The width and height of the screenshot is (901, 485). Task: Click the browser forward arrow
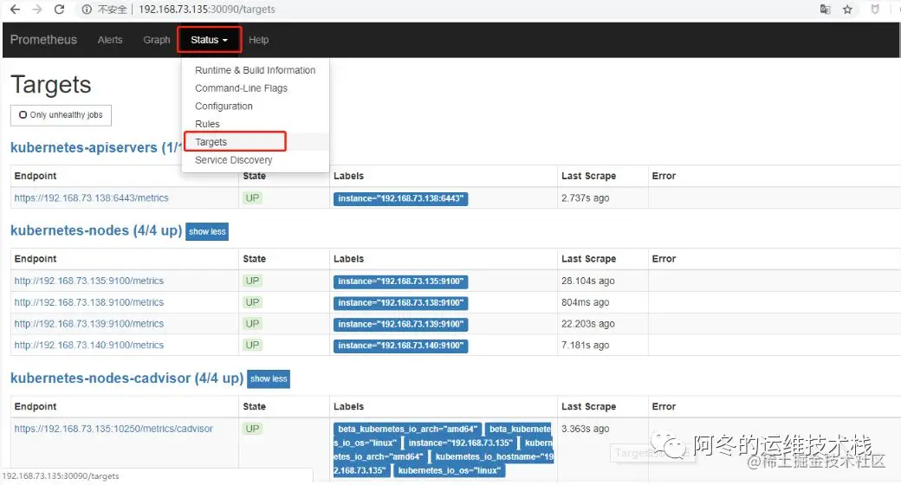point(36,10)
